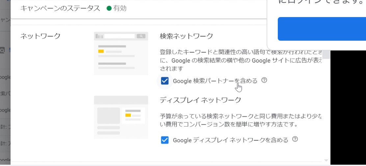Click the 検索ネットワーク description starting 登録したキーワード

[x=241, y=60]
